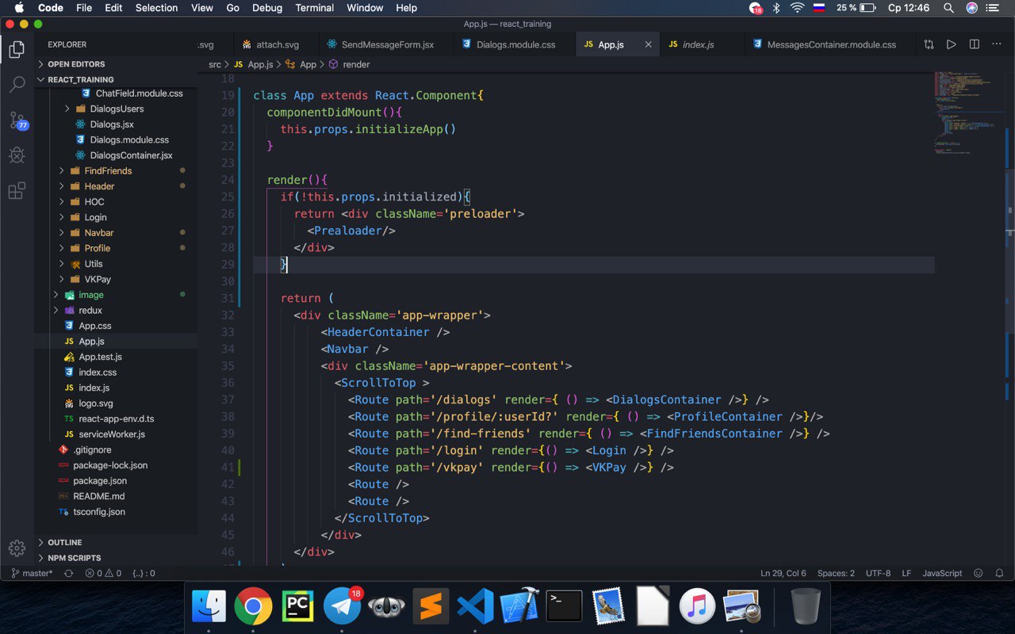Expand the redux folder

(90, 310)
